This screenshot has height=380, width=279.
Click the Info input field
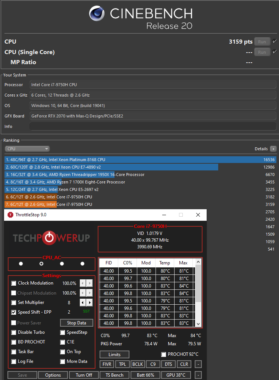(153, 126)
